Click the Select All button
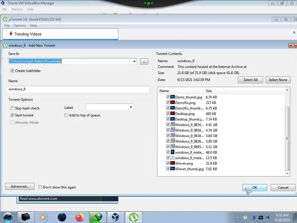The height and width of the screenshot is (223, 297). [x=250, y=80]
